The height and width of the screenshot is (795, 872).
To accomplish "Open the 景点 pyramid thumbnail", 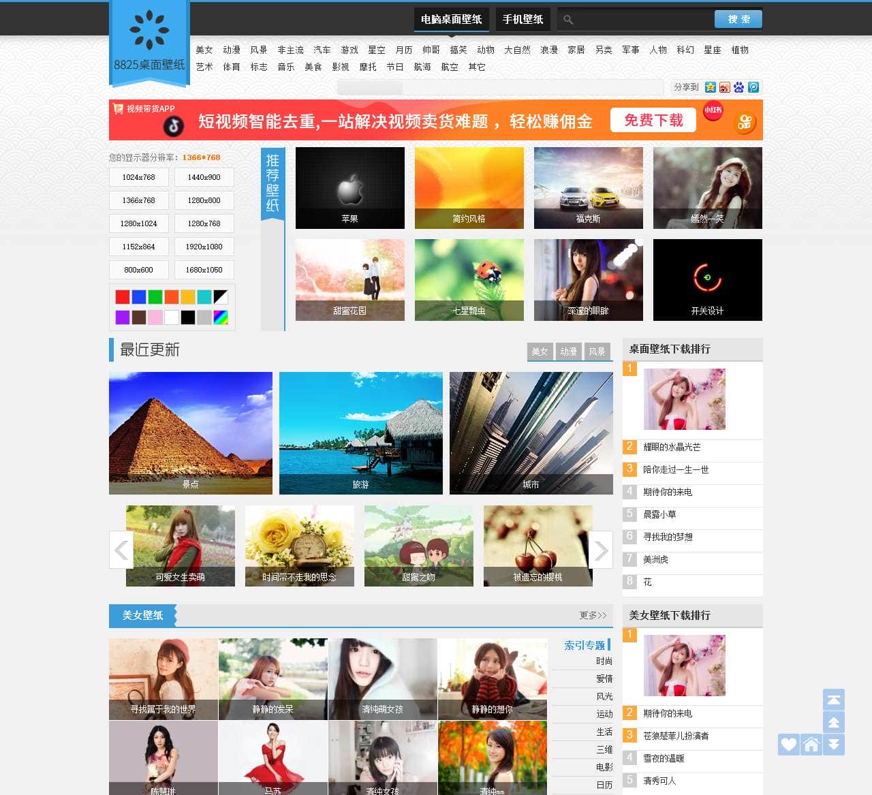I will pyautogui.click(x=191, y=433).
